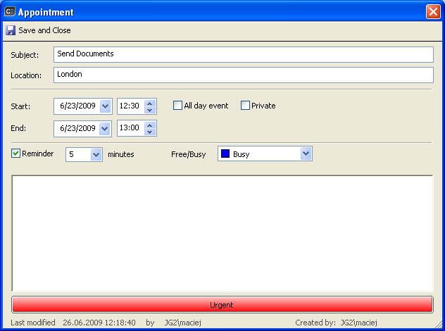Click the resize grip in window corner

(439, 325)
